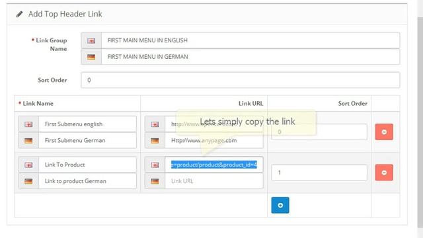Viewport: 423px width, 238px height.
Task: Edit First Submenu German name field
Action: (87, 140)
